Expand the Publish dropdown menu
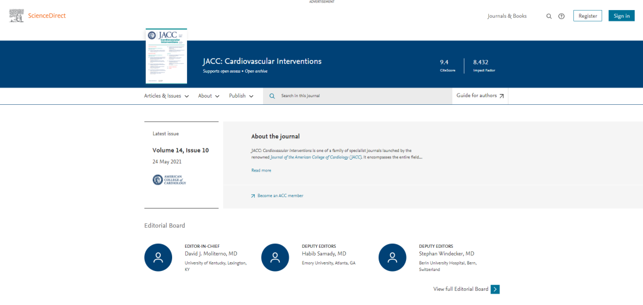Screen dimensions: 643x305 click(x=241, y=96)
